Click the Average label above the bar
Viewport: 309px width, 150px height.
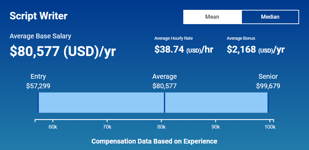point(165,77)
